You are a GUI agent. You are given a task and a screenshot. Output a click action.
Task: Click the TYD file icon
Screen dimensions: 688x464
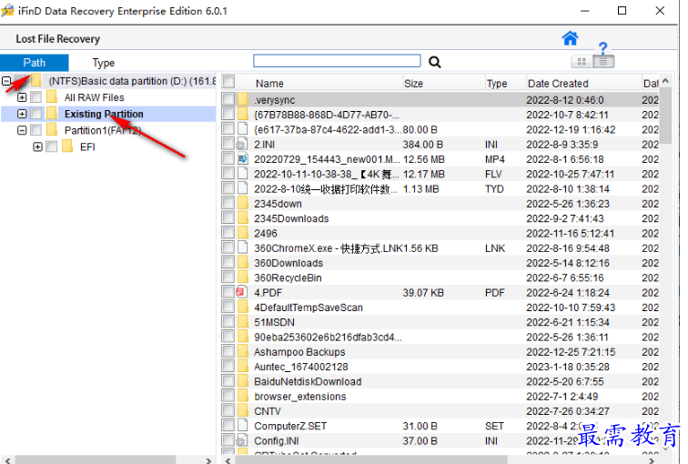[243, 188]
